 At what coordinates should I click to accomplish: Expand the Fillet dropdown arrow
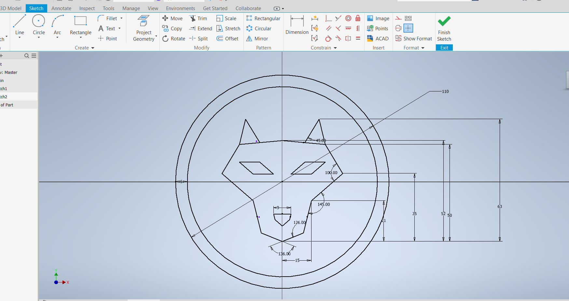click(x=121, y=19)
